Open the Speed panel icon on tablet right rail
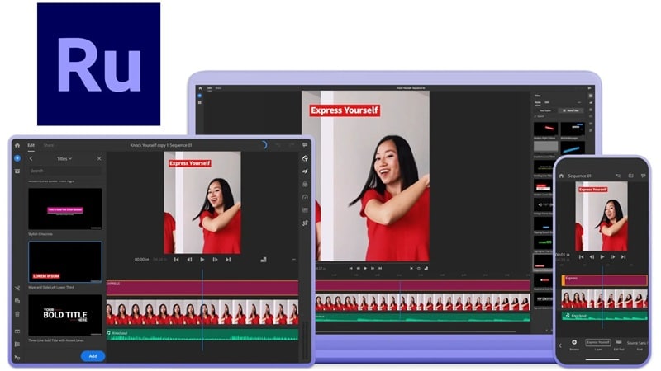The width and height of the screenshot is (661, 371). coord(305,197)
